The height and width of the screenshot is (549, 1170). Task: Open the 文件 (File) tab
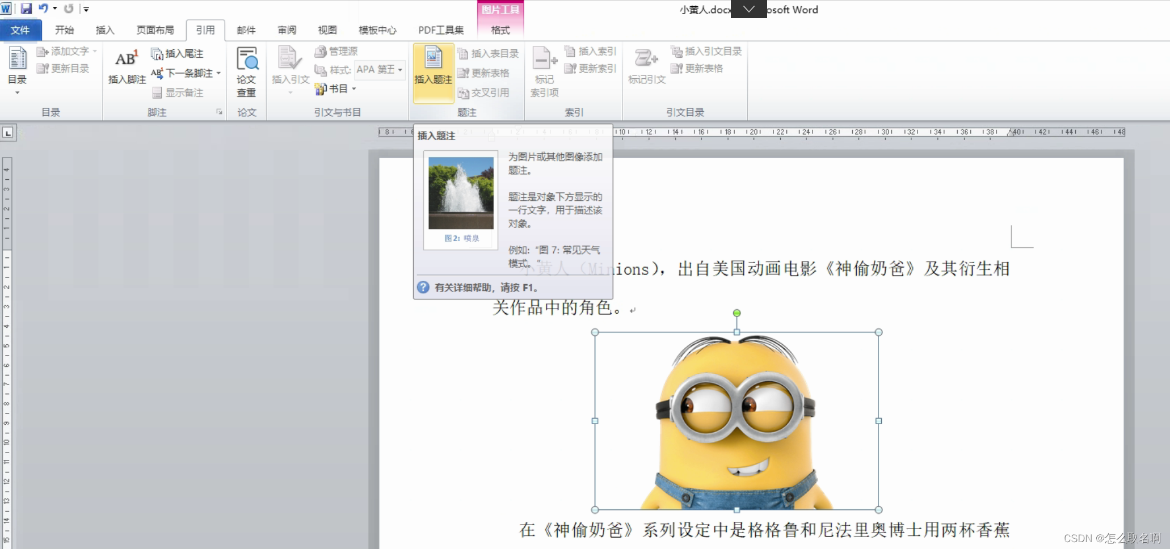[20, 30]
